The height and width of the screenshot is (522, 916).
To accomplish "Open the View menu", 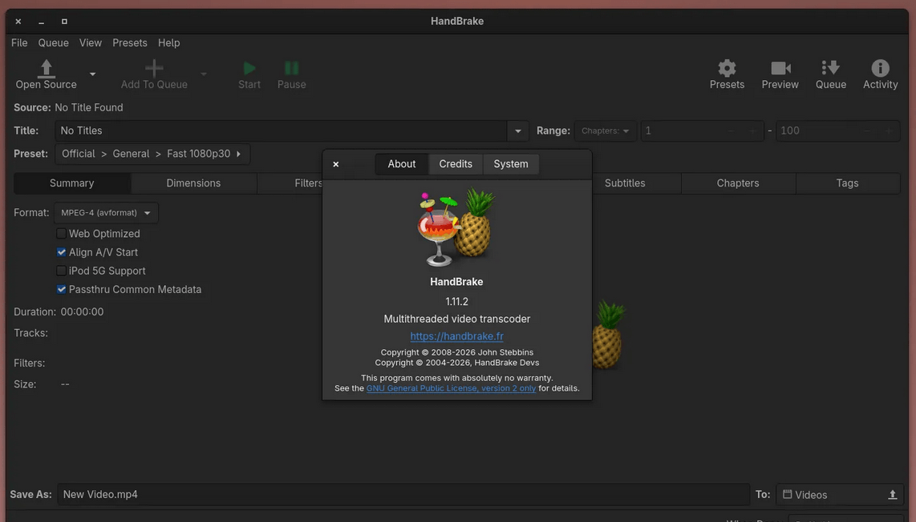I will click(x=91, y=42).
